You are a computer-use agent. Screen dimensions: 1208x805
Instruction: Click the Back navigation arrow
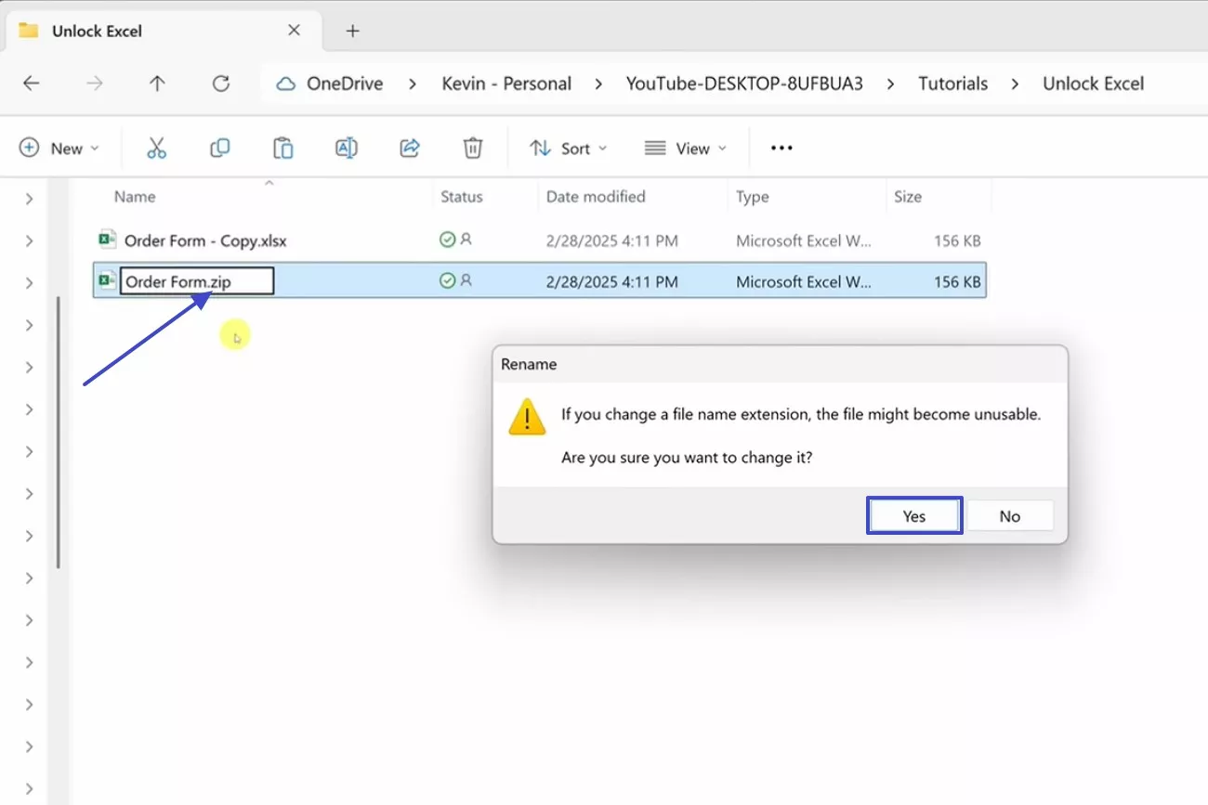pyautogui.click(x=31, y=83)
